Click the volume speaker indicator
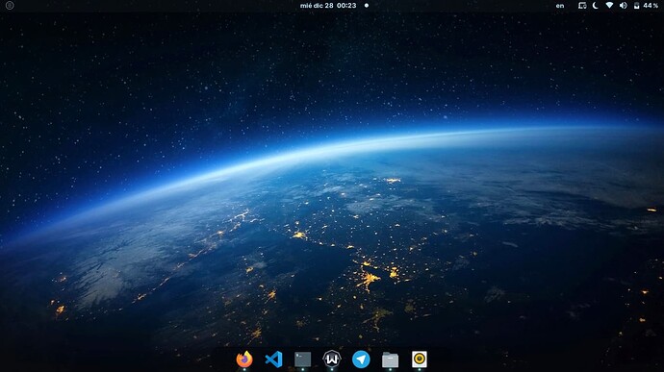The height and width of the screenshot is (372, 664). 624,6
